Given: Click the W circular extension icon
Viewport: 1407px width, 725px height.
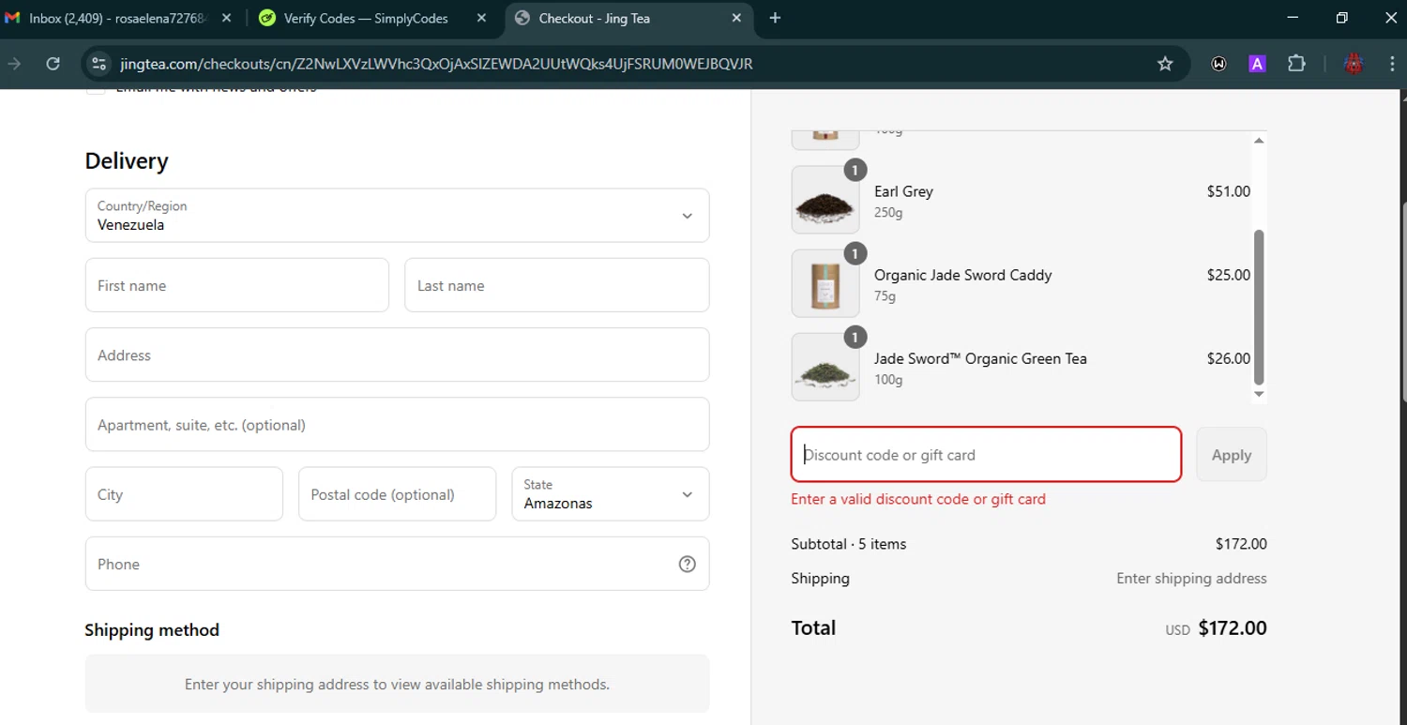Looking at the screenshot, I should (x=1218, y=64).
